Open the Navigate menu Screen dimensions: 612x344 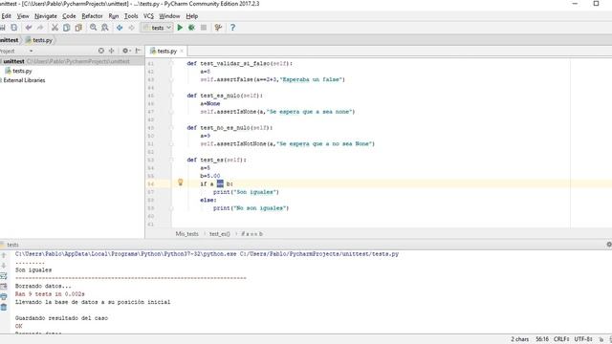46,16
